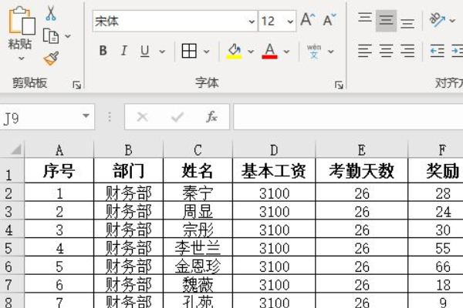This screenshot has width=463, height=308.
Task: Click the Name Box showing J9
Action: (x=40, y=117)
